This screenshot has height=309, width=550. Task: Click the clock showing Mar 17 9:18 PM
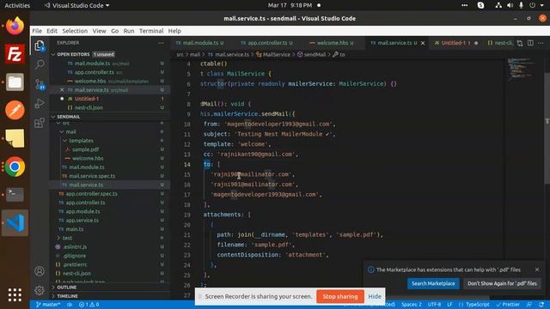pos(290,6)
